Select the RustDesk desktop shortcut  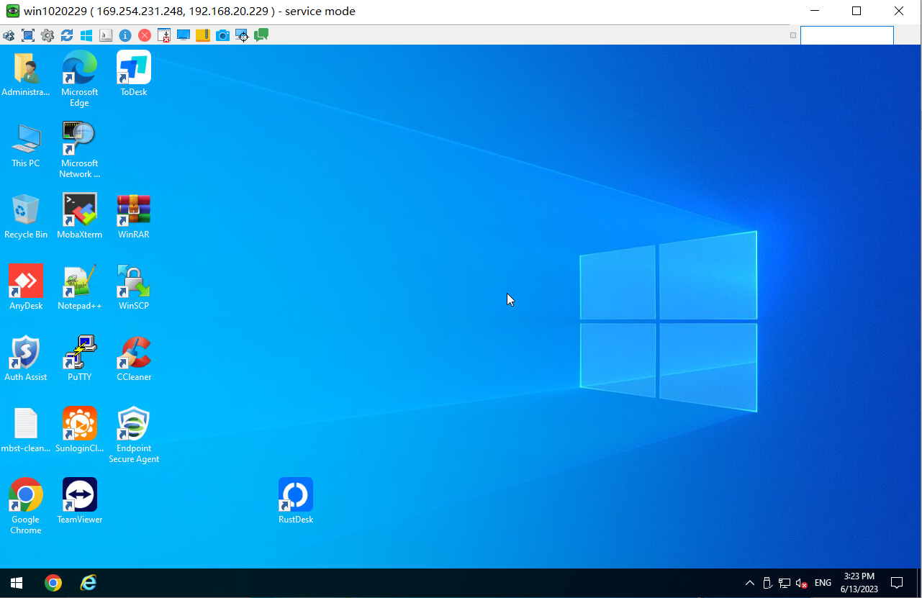296,496
